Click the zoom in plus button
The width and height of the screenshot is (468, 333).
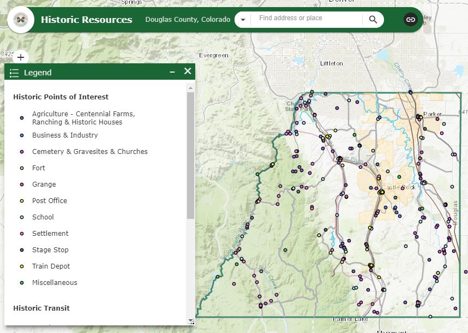click(21, 57)
